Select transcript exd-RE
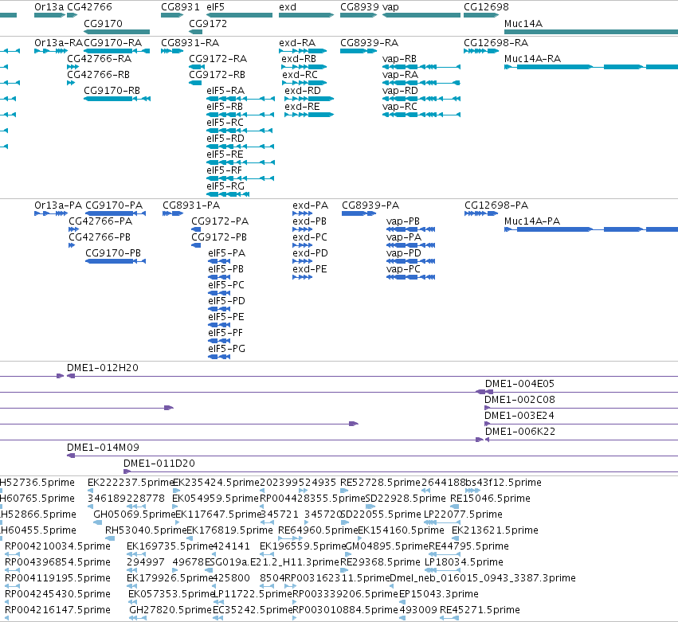The image size is (678, 622). click(x=309, y=115)
